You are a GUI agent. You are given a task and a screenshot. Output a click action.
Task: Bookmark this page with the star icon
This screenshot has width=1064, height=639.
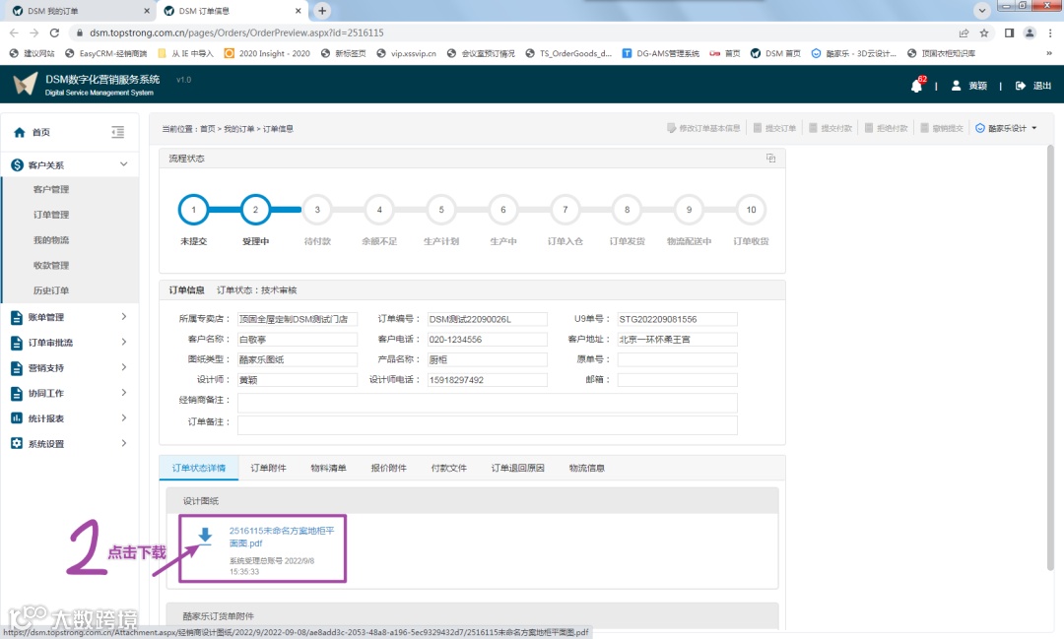pyautogui.click(x=984, y=32)
